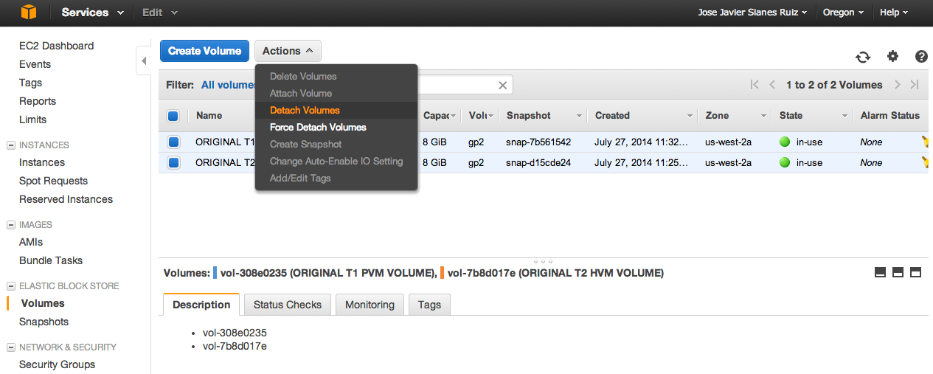Viewport: 933px width, 374px height.
Task: Select Attach Volume in Actions menu
Action: [x=336, y=93]
